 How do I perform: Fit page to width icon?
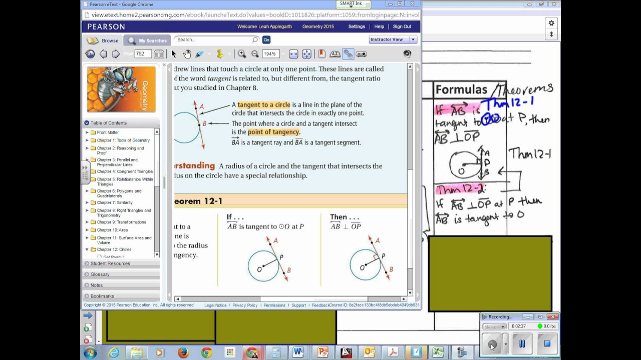[293, 54]
